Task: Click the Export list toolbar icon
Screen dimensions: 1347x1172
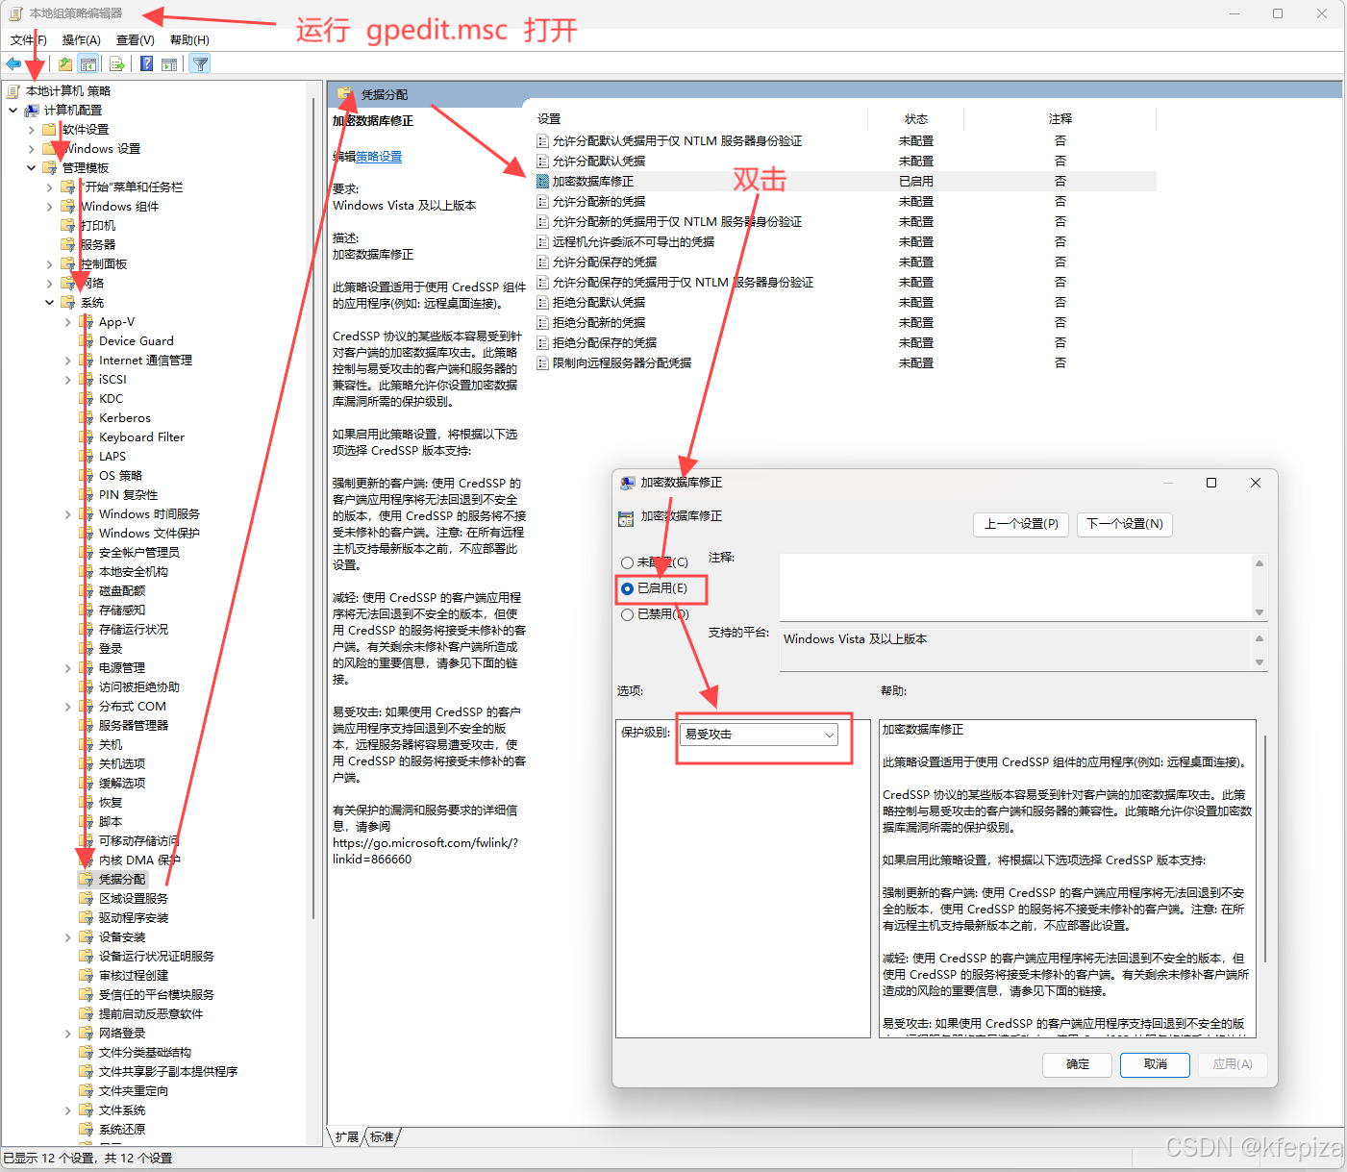Action: [x=117, y=64]
